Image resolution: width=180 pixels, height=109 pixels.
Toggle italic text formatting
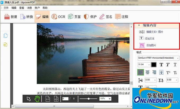(168, 65)
